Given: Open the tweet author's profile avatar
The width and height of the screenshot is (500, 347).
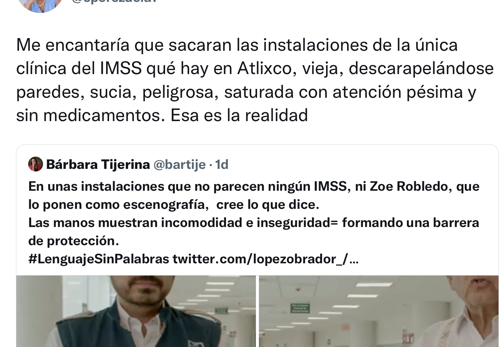Looking at the screenshot, I should [x=40, y=4].
